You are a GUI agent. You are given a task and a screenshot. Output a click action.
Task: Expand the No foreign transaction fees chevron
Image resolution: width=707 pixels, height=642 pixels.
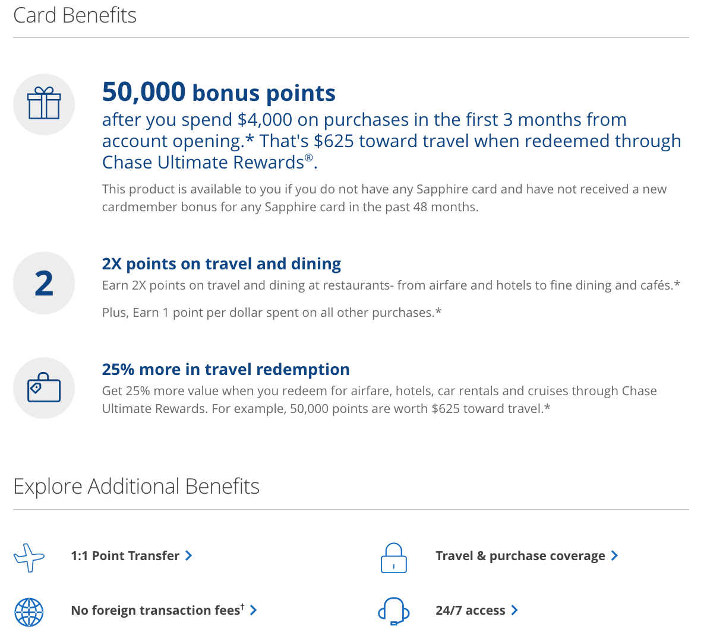point(254,610)
